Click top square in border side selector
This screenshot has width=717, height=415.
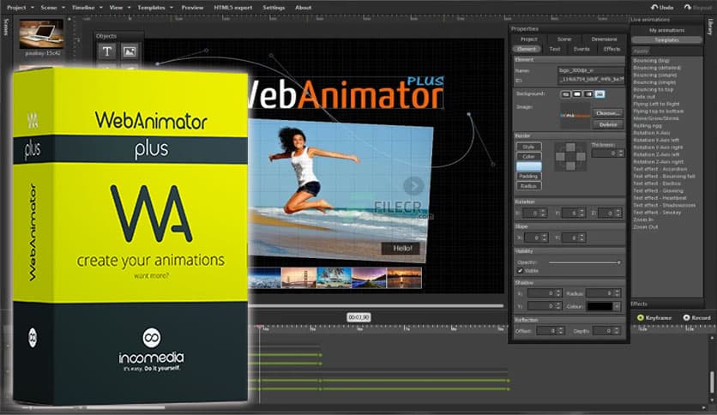pyautogui.click(x=570, y=147)
